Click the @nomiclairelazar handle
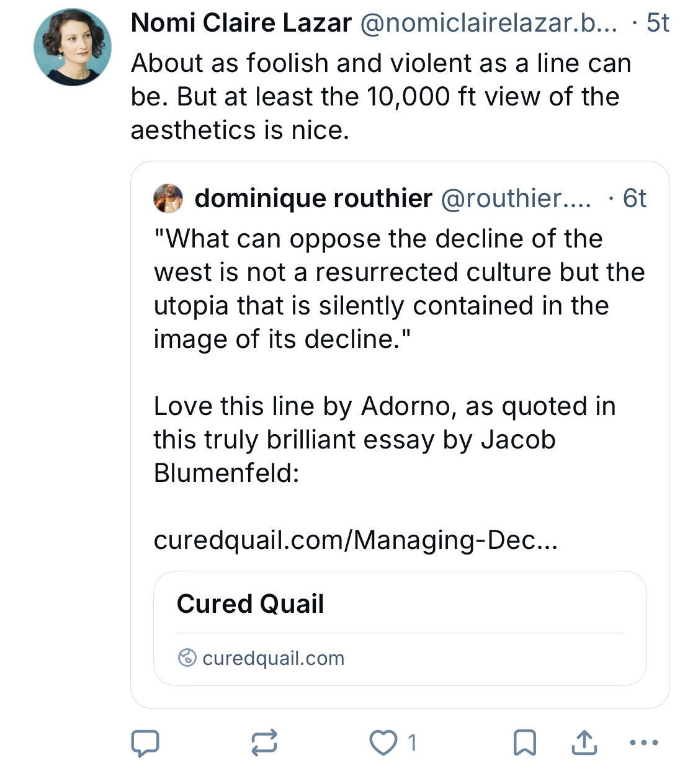 488,24
